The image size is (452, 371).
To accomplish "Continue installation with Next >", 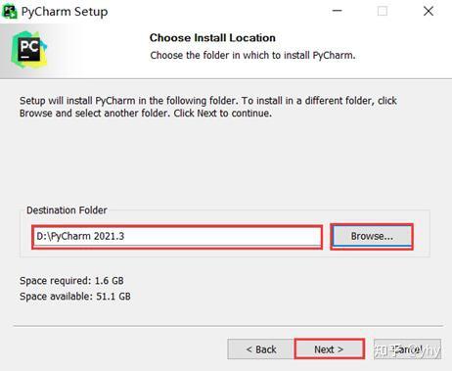I will 329,349.
